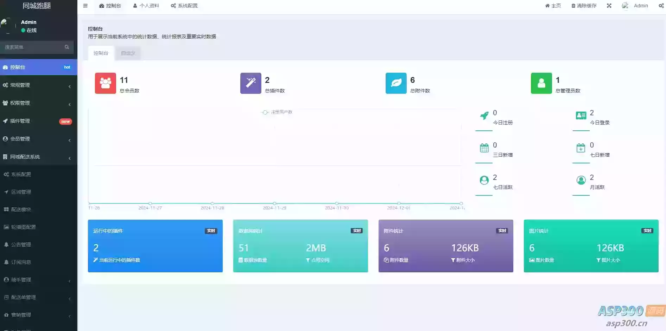
Task: Expand the 同城配送系统 sidebar section
Action: click(25, 157)
